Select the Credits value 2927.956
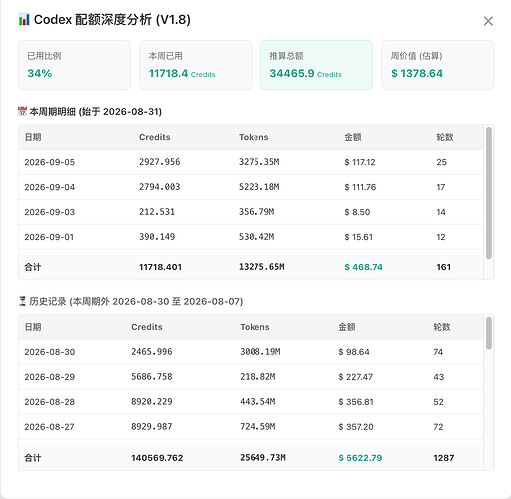 tap(160, 162)
